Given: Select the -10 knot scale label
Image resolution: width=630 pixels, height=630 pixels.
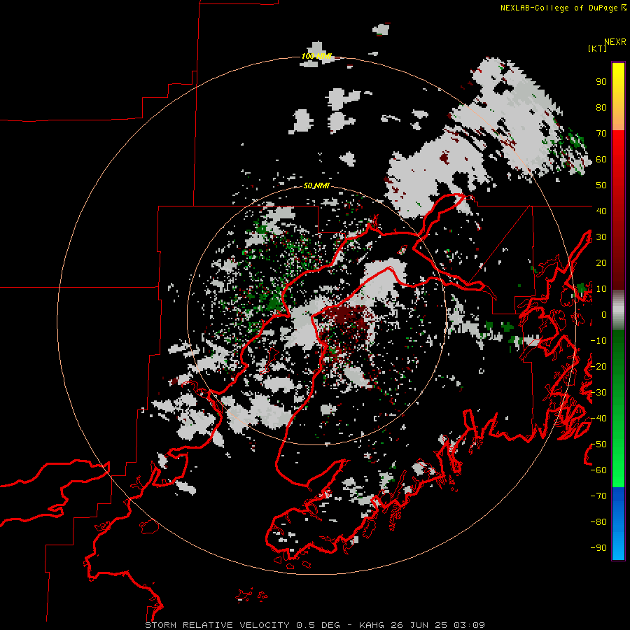Looking at the screenshot, I should coord(598,341).
